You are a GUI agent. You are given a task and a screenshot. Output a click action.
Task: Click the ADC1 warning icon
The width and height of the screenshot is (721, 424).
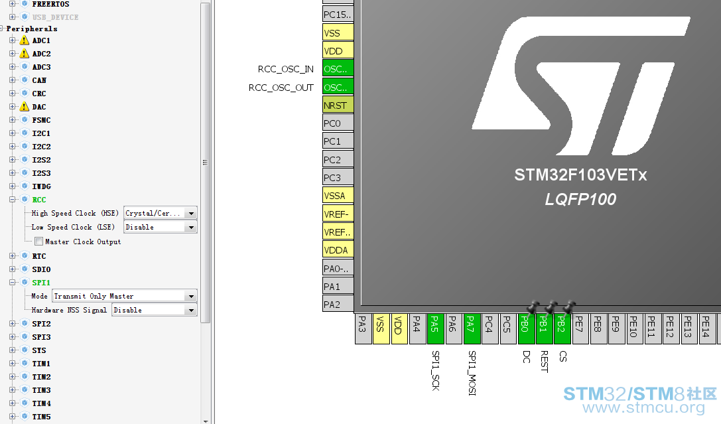25,40
